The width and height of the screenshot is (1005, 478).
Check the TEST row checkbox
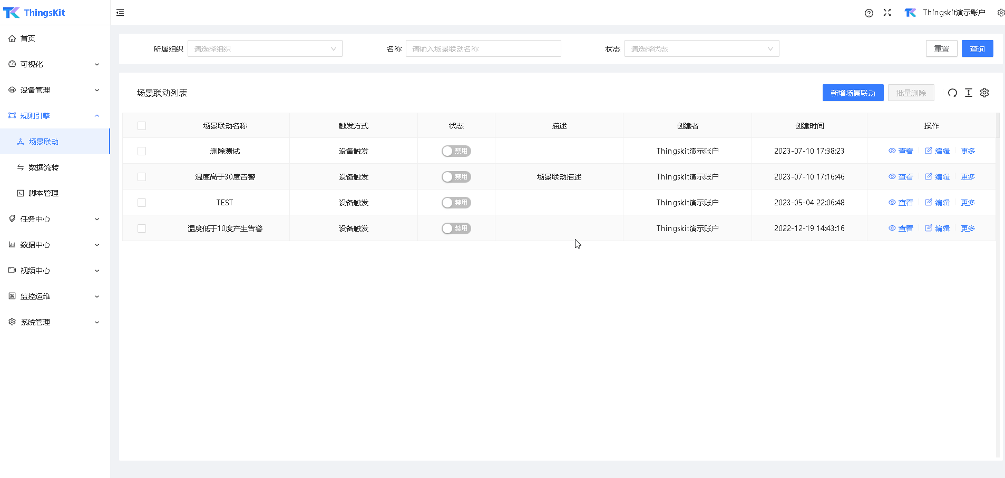pos(142,203)
